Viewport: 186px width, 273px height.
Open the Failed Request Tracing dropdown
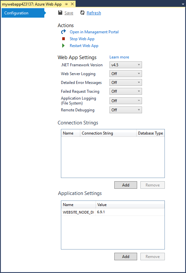[x=125, y=91]
